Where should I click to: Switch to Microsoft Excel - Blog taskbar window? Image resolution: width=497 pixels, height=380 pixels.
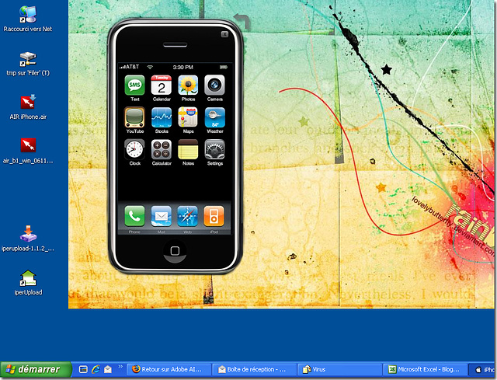point(425,370)
